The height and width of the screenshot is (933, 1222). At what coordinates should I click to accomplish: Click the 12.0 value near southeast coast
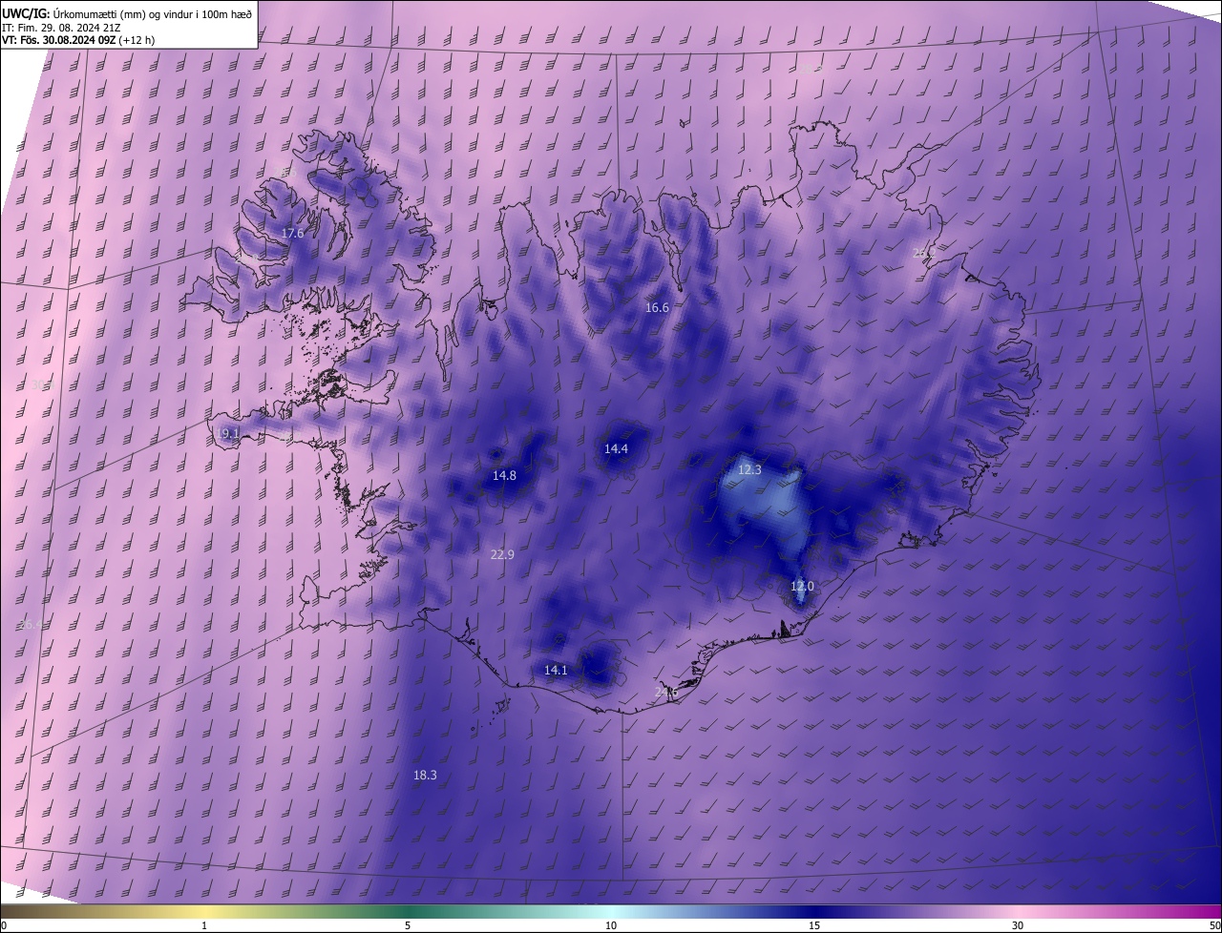tap(802, 587)
